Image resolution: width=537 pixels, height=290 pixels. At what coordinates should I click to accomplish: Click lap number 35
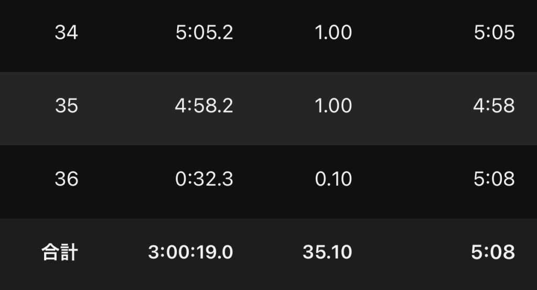pyautogui.click(x=66, y=106)
